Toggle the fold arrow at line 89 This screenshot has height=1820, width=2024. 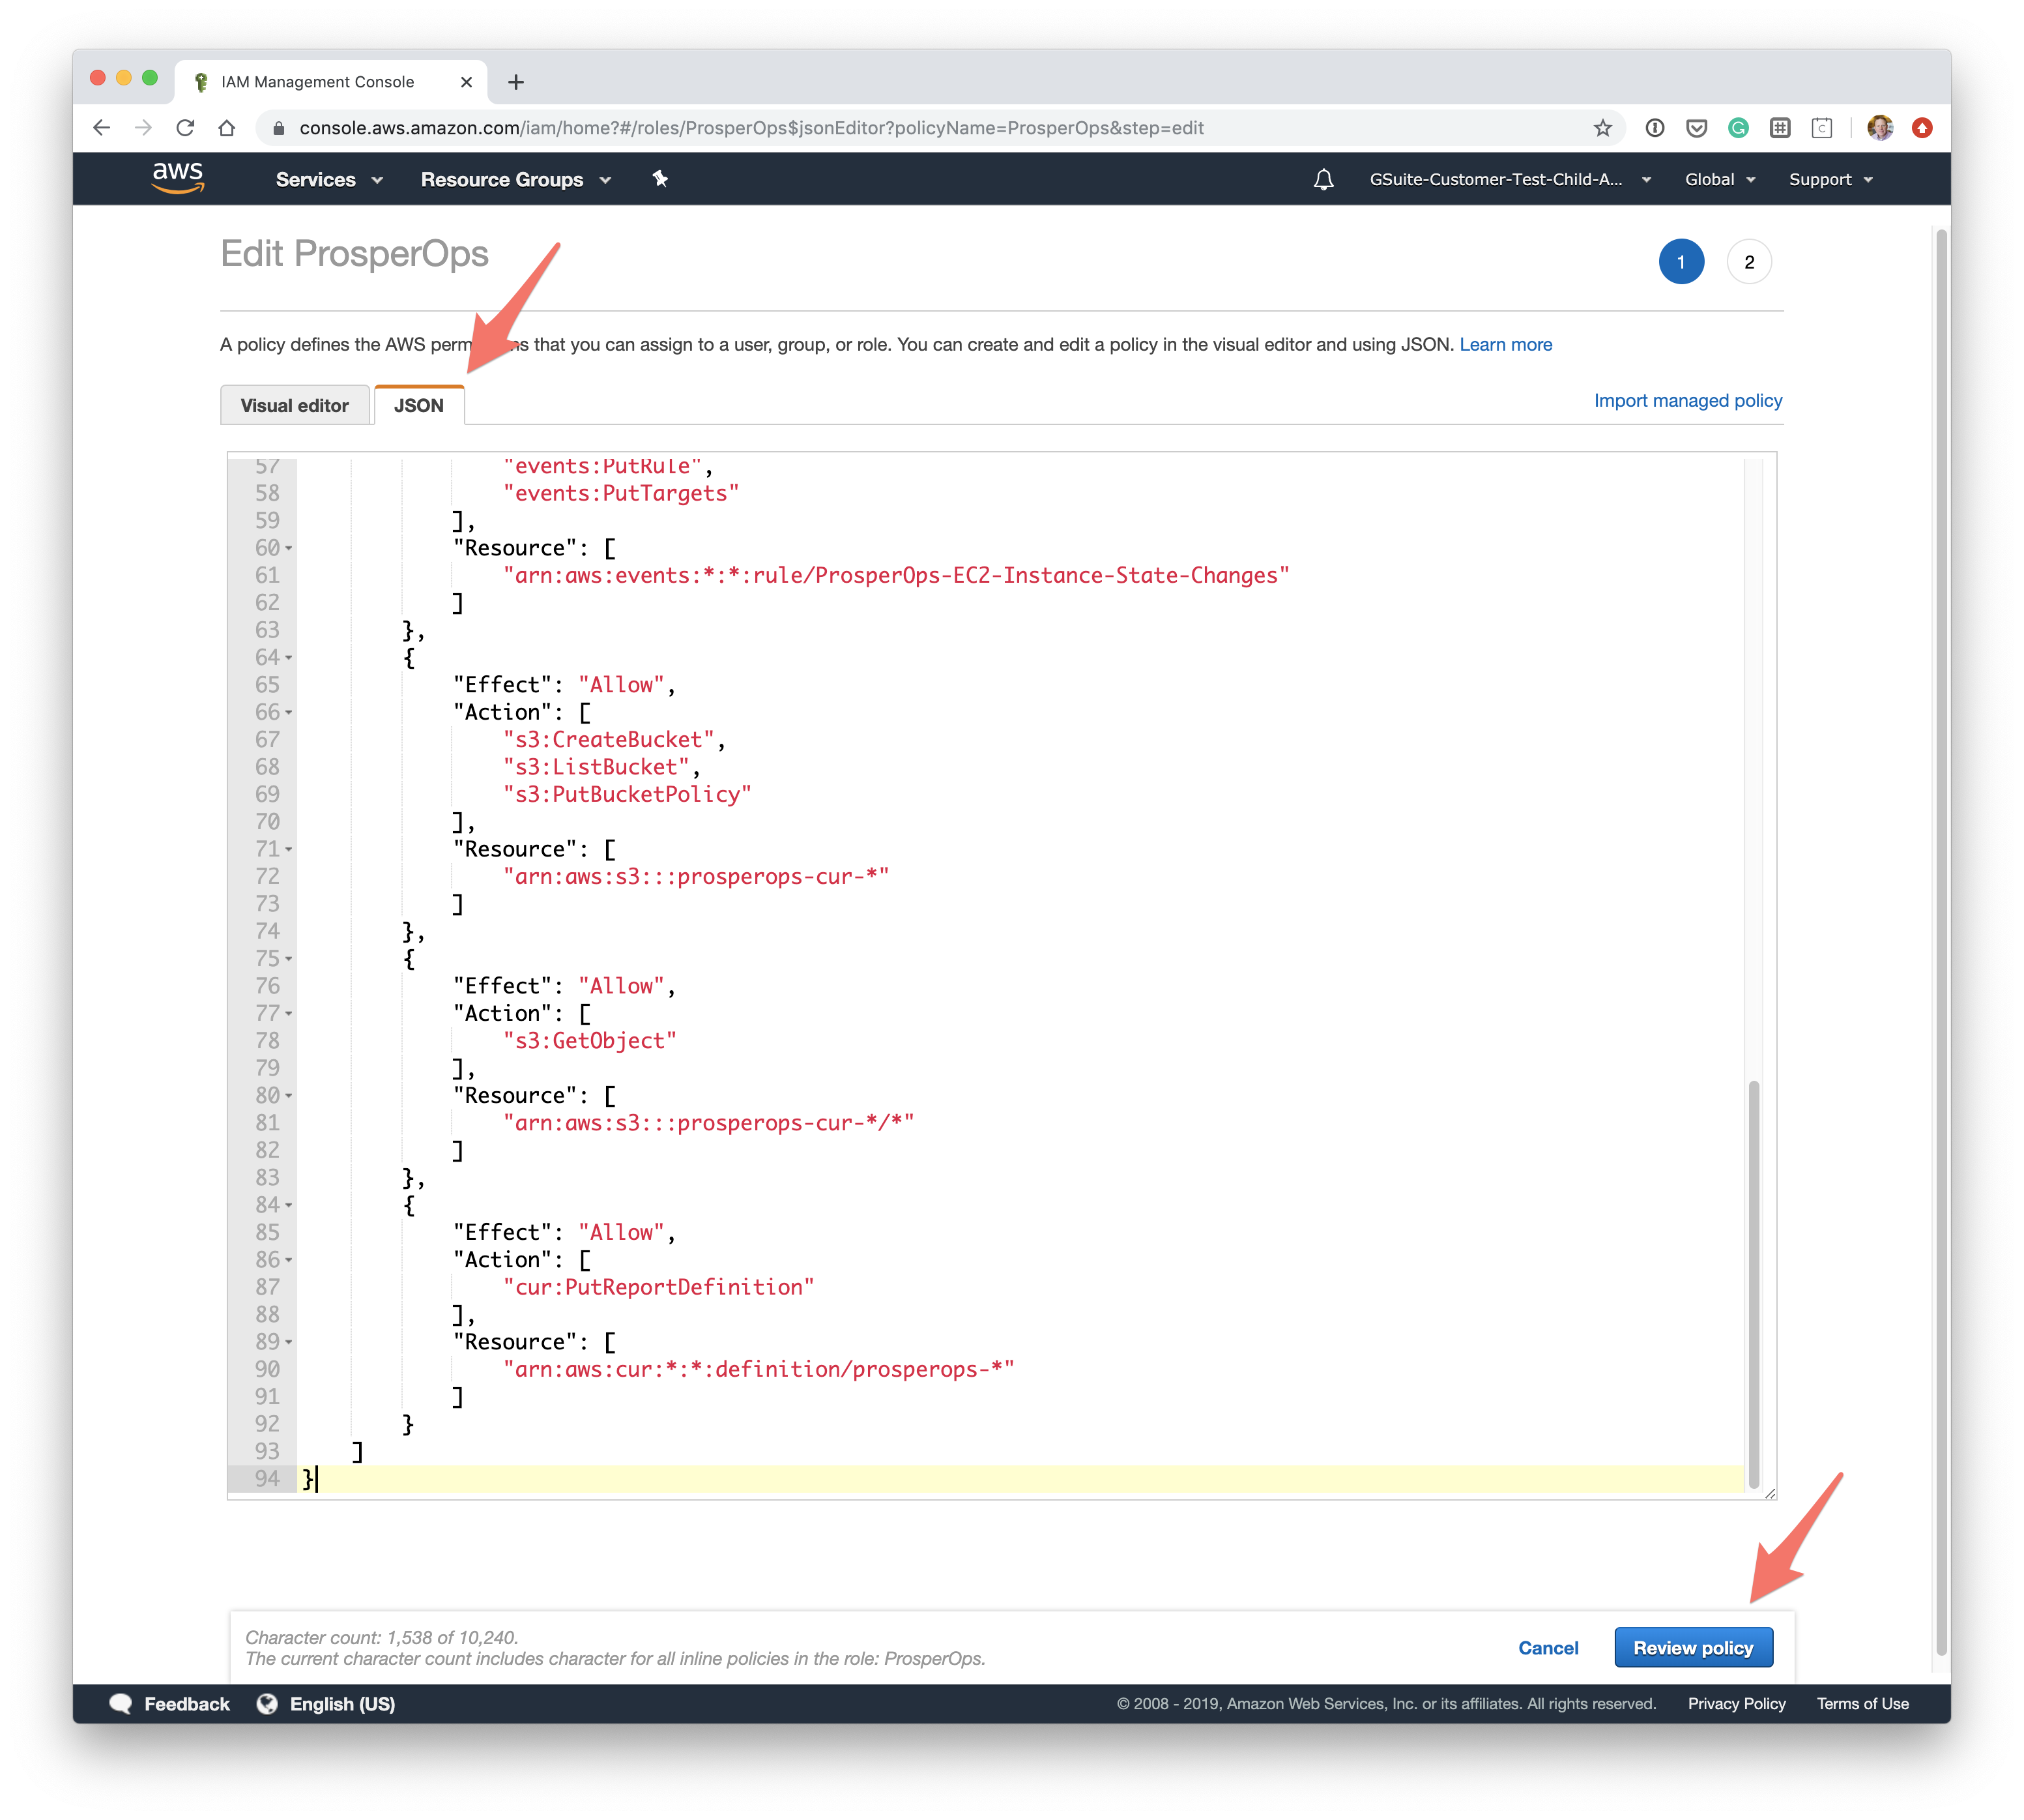pos(289,1342)
